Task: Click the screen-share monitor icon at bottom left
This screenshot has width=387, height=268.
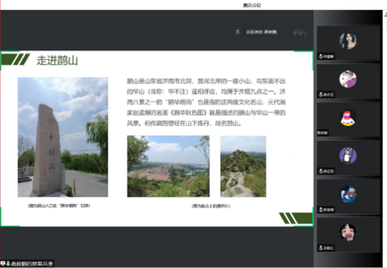Action: coord(3,263)
